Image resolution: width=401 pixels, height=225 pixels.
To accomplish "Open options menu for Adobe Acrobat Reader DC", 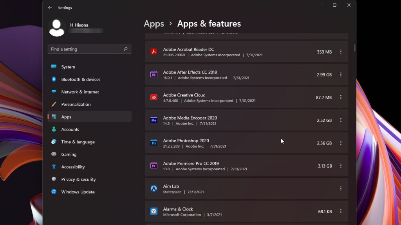I will pyautogui.click(x=341, y=52).
